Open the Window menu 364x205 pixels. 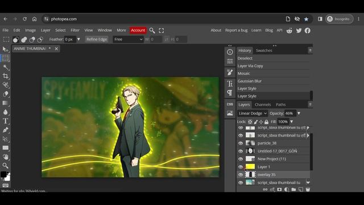(105, 30)
